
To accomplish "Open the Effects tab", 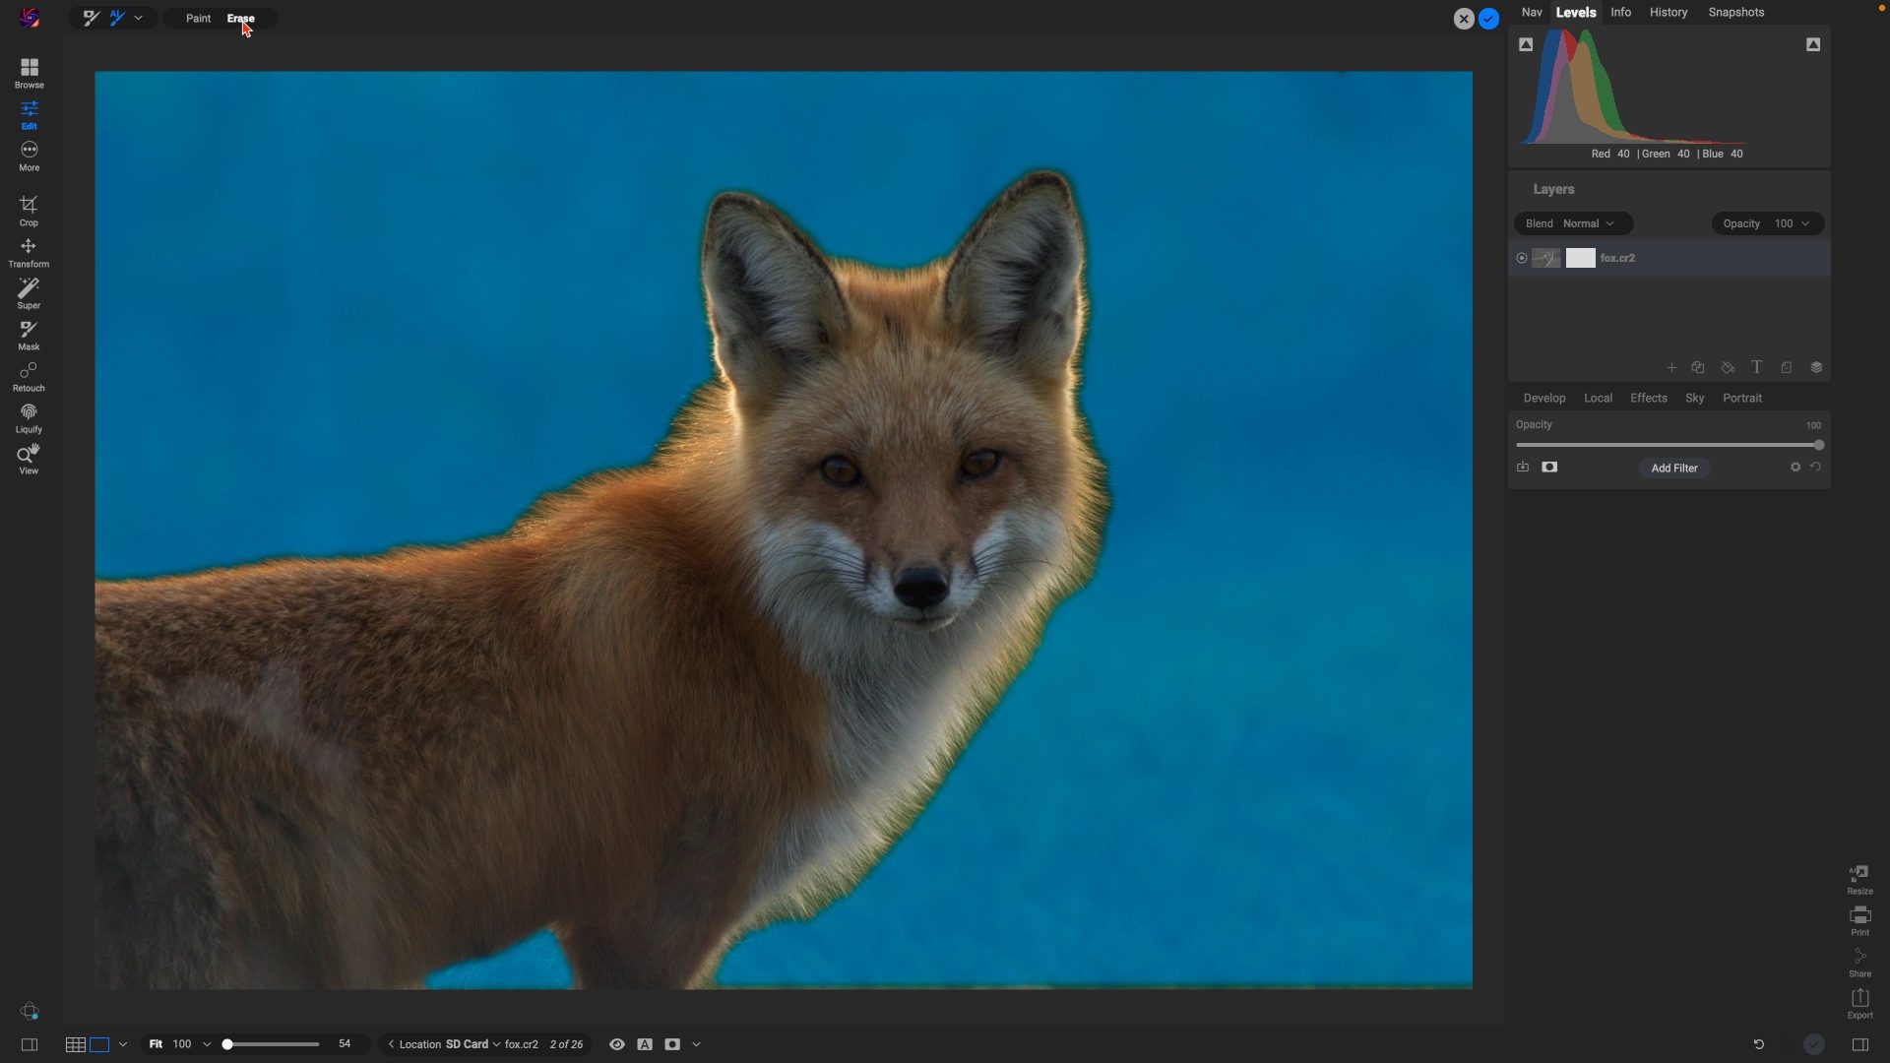I will pos(1649,398).
